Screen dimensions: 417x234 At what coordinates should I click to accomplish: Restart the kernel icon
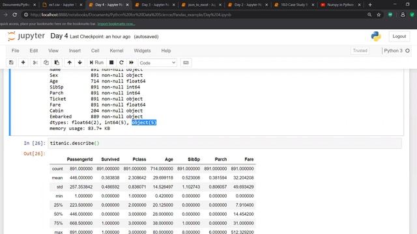pos(121,62)
